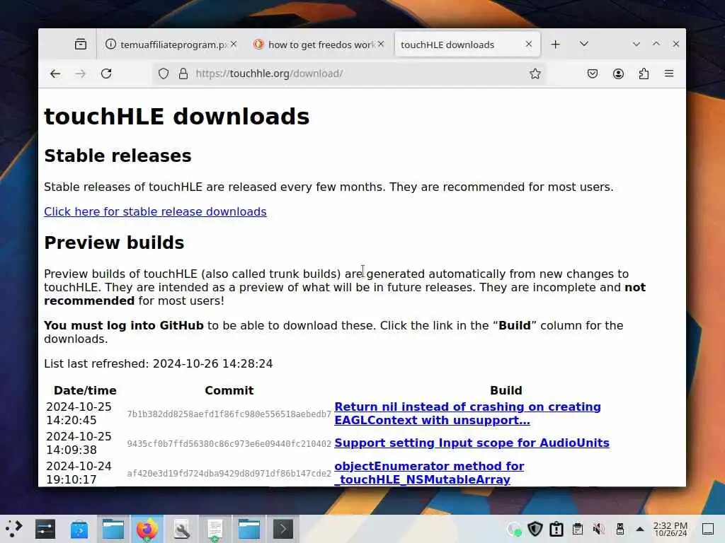Maximize the Firefox window
This screenshot has width=725, height=543.
coord(656,44)
